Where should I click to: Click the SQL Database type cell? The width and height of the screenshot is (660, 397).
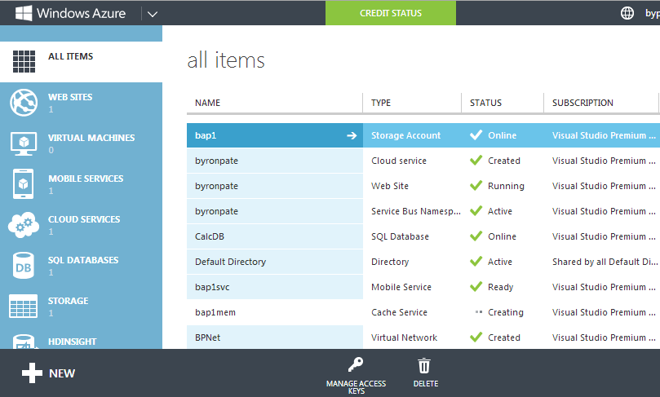[x=400, y=236]
